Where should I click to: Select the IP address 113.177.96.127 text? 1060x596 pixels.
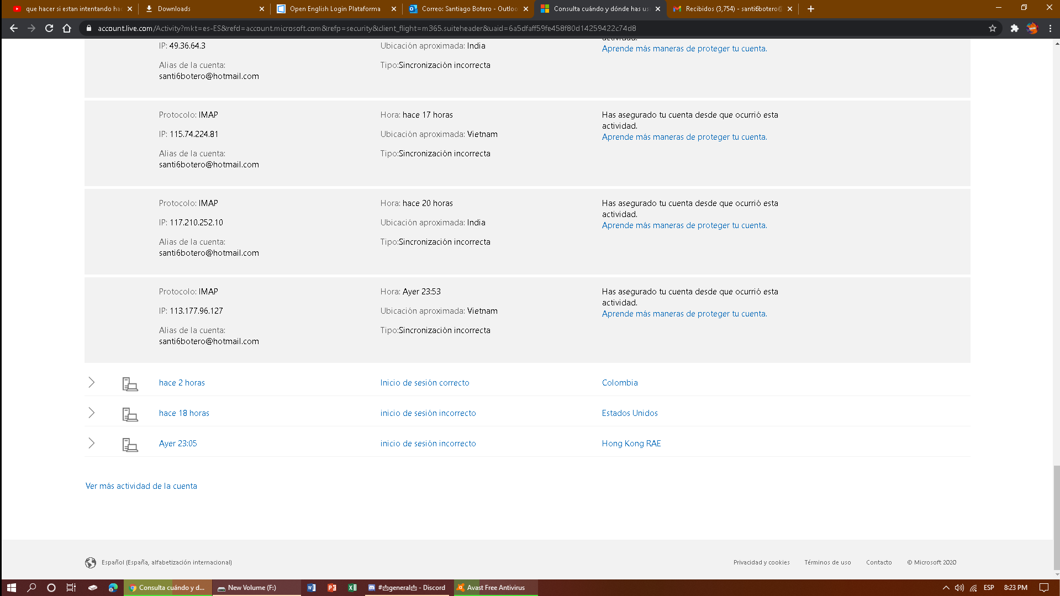[196, 311]
